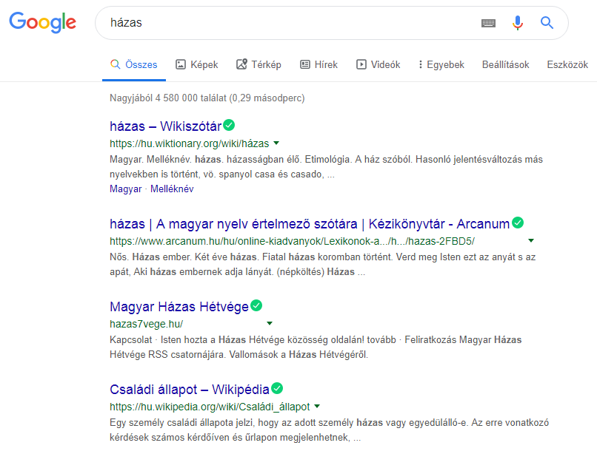The width and height of the screenshot is (597, 451).
Task: Click the Térkép tab map pin icon
Action: coord(241,64)
